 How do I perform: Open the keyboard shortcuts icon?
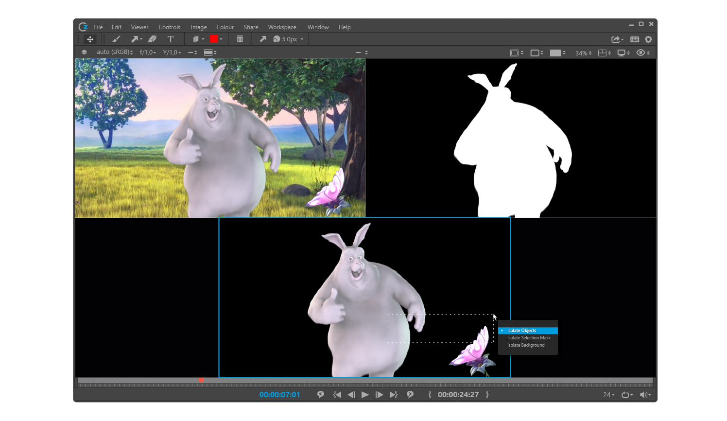(635, 39)
